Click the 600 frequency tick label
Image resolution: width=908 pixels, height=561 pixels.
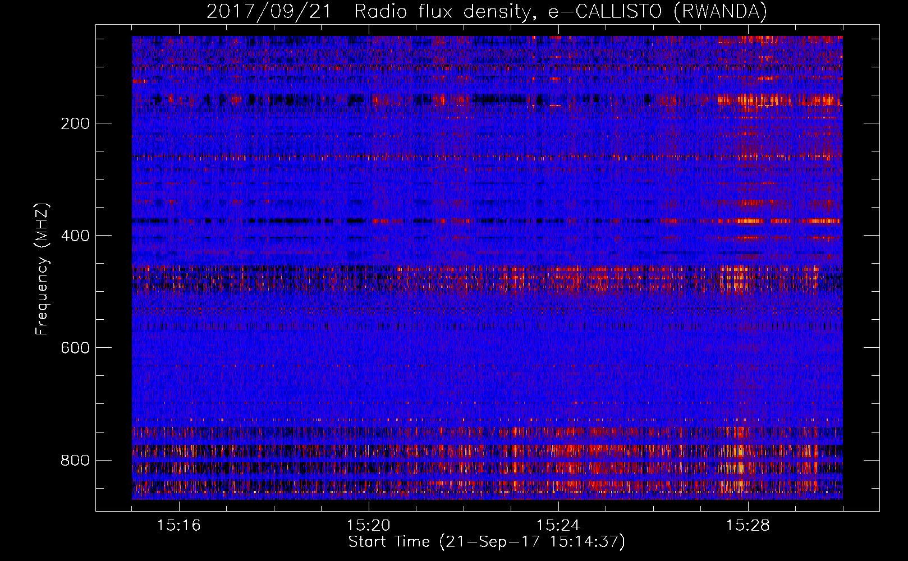[x=75, y=348]
